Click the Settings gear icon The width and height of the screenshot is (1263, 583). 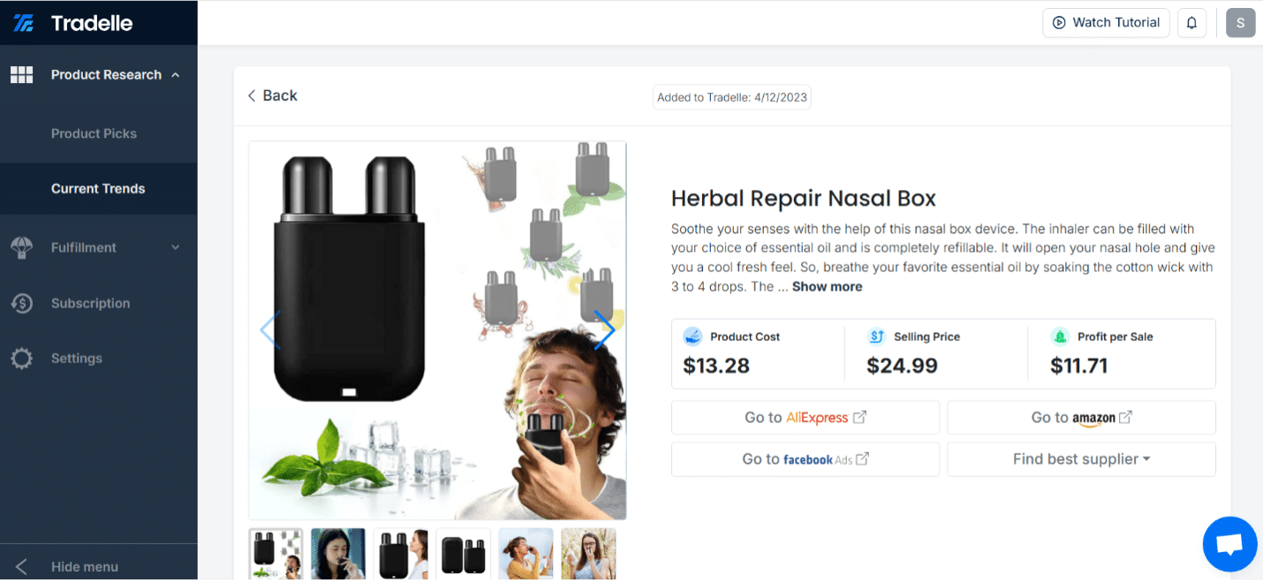coord(21,358)
